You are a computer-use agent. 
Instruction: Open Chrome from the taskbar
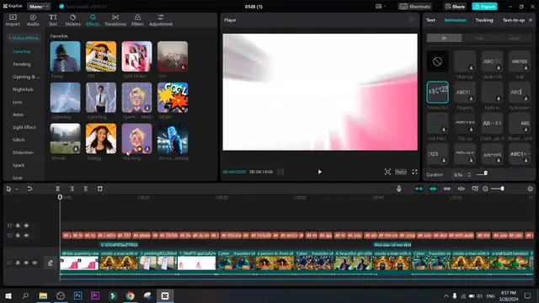[x=130, y=295]
